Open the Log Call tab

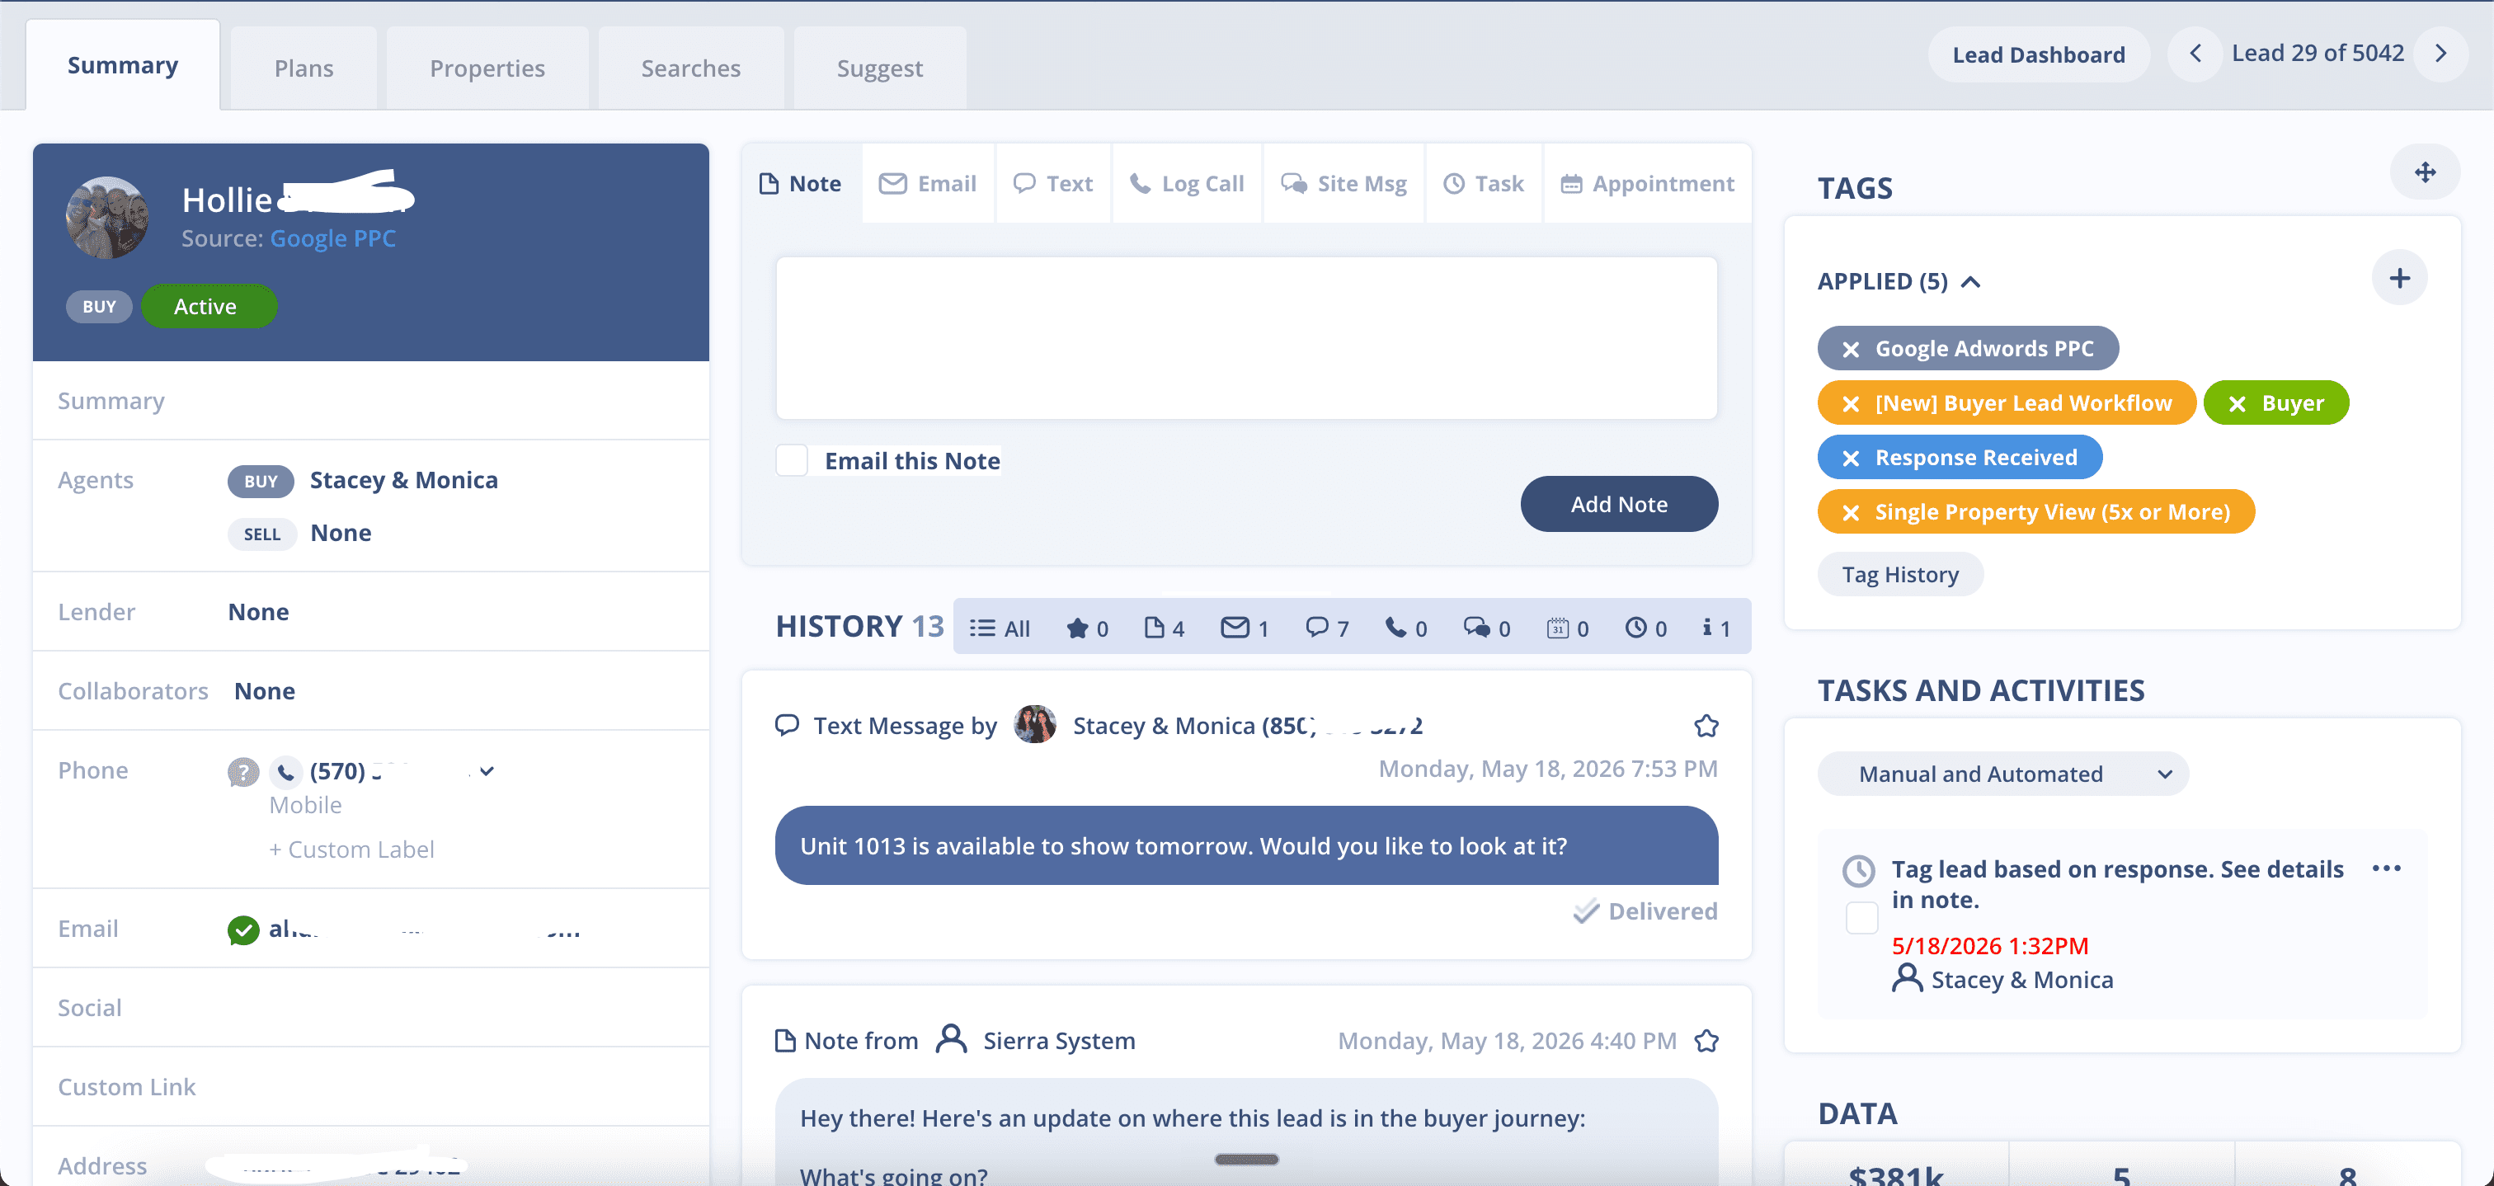(x=1186, y=183)
